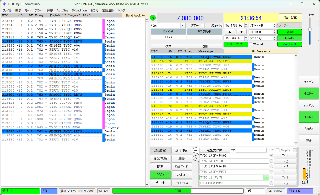Enable the Wanted checkbox

[x=250, y=44]
